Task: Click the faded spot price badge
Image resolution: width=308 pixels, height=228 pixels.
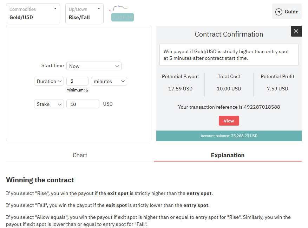Action: point(123,17)
